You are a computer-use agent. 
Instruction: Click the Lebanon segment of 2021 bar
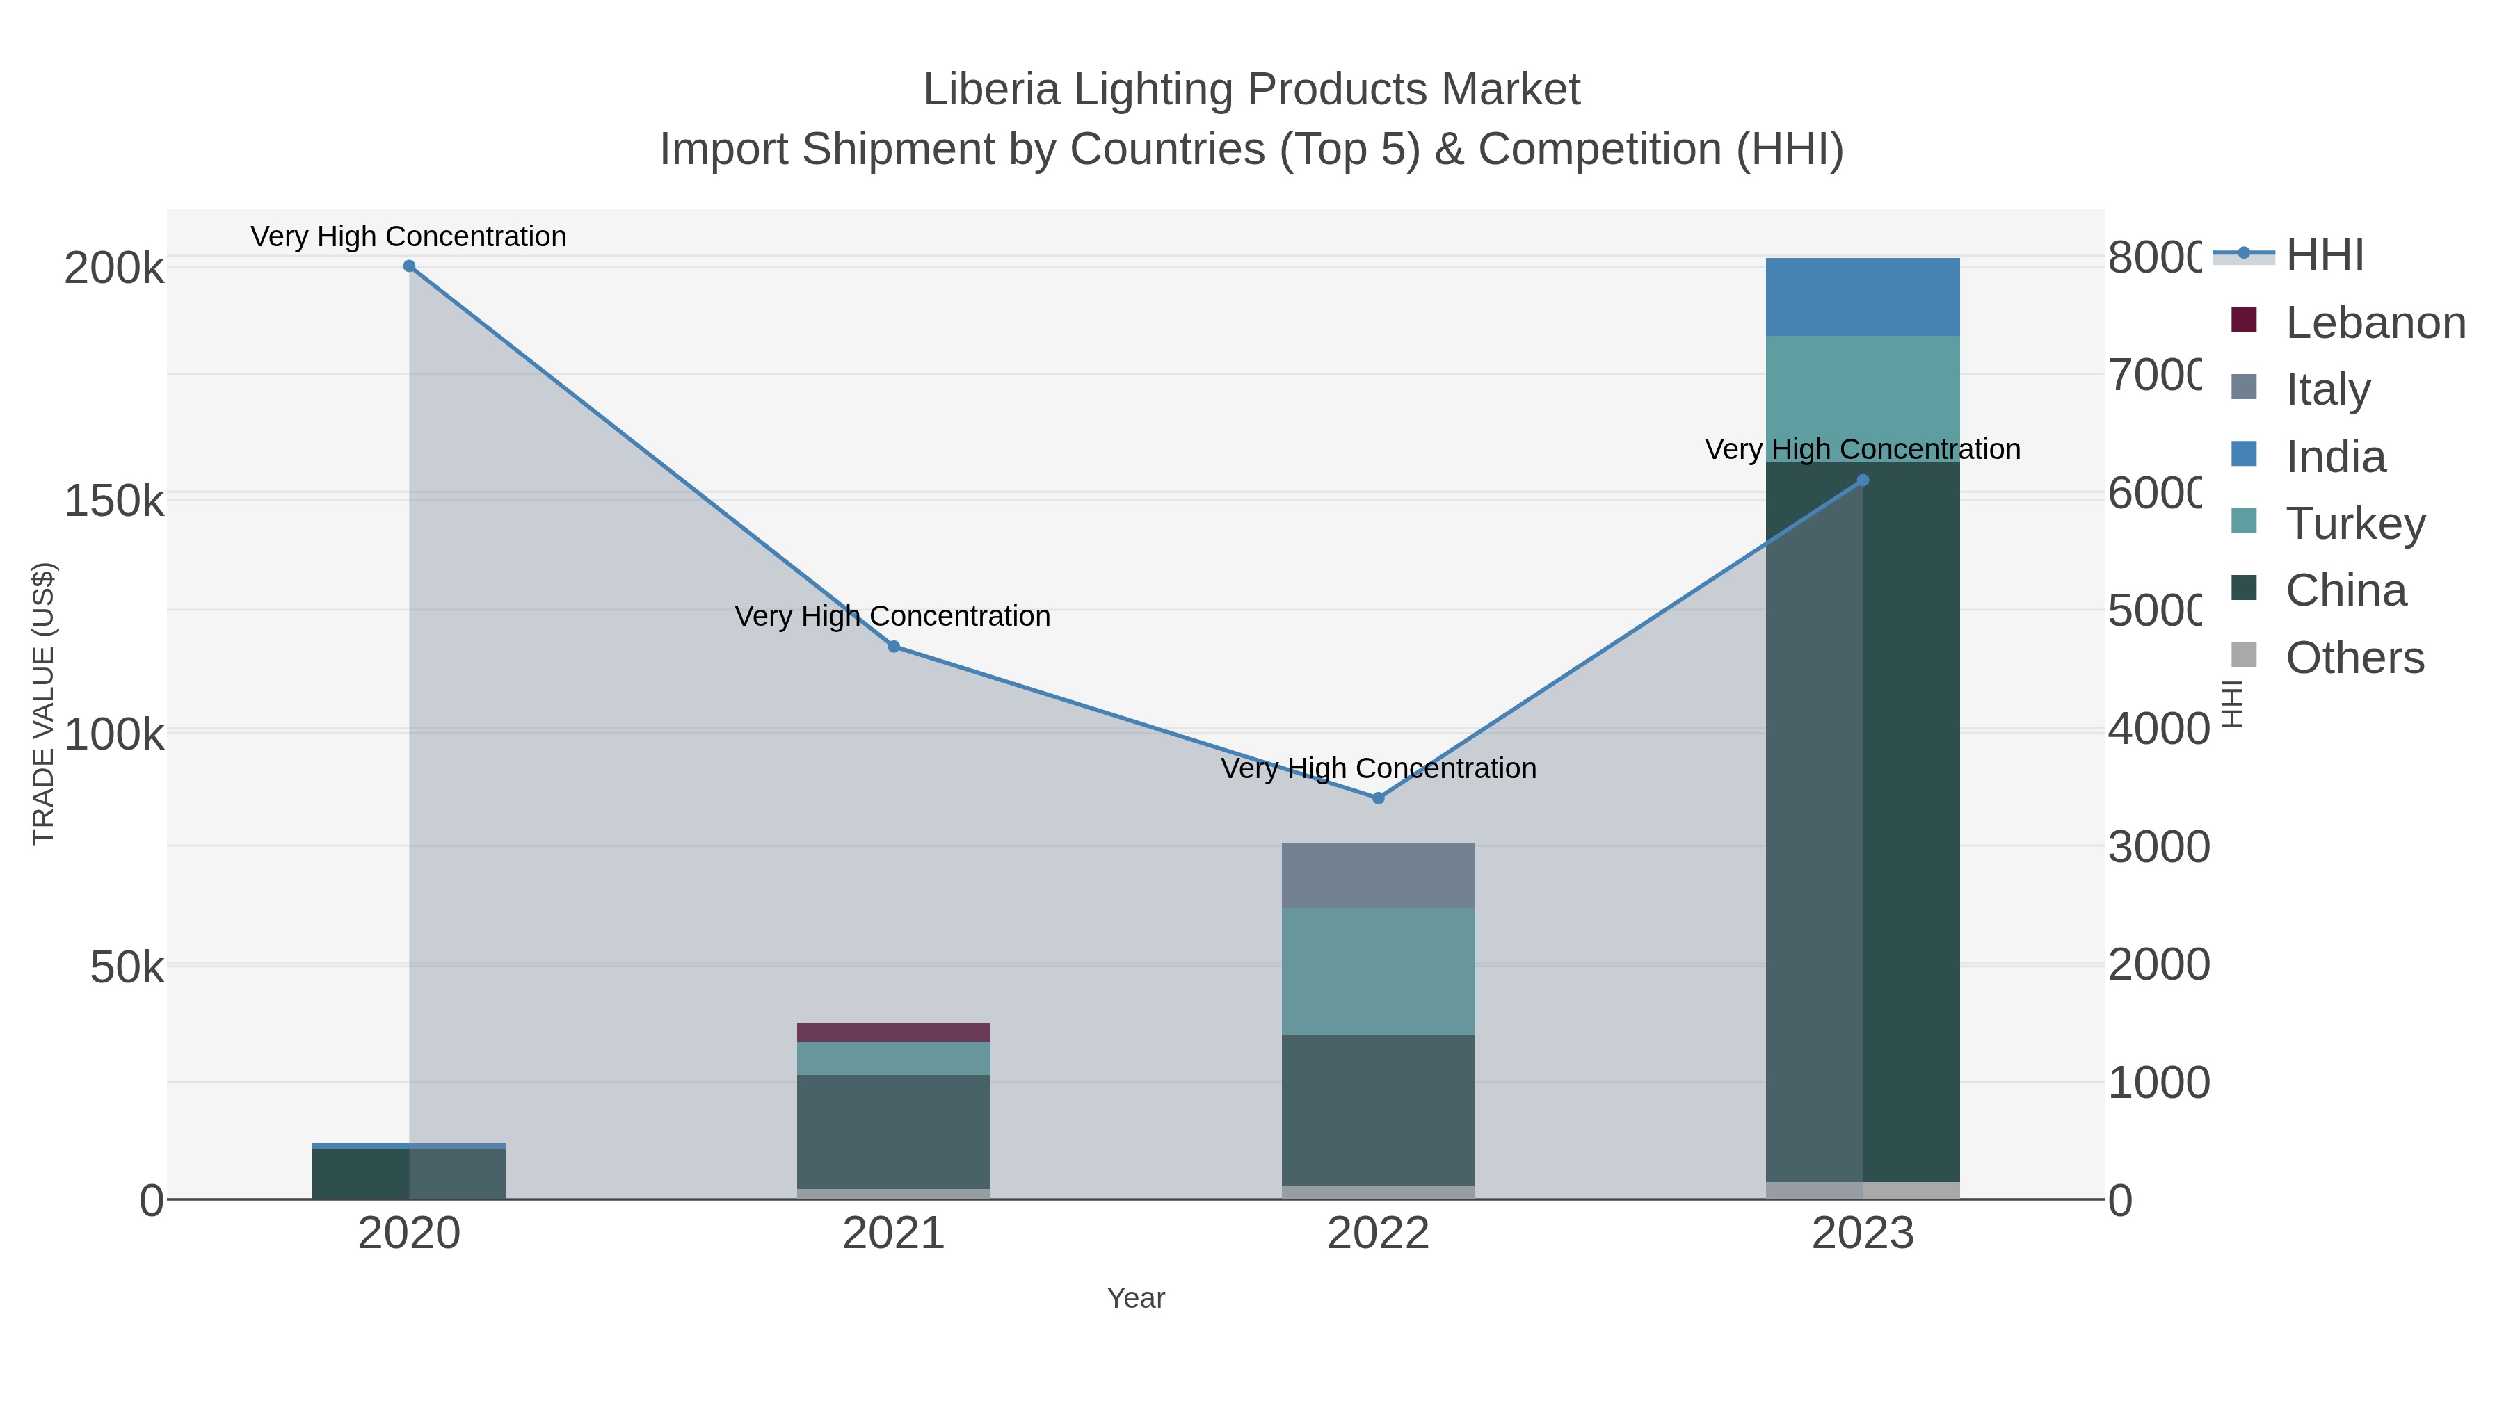[x=893, y=1032]
